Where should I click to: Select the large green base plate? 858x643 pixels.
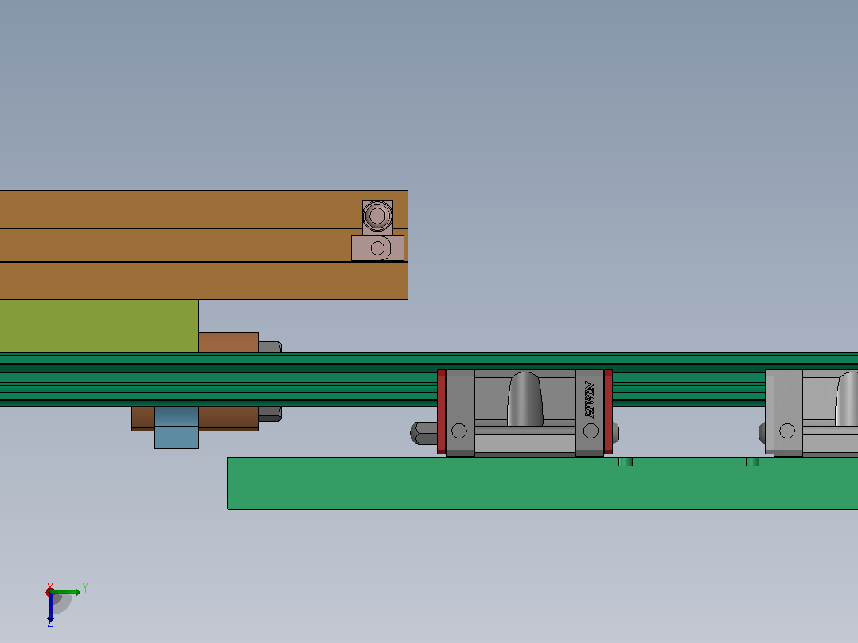point(542,483)
